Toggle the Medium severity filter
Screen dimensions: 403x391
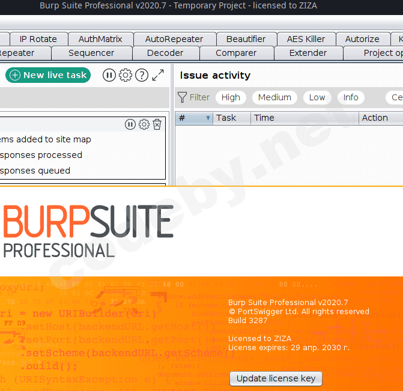tap(274, 97)
